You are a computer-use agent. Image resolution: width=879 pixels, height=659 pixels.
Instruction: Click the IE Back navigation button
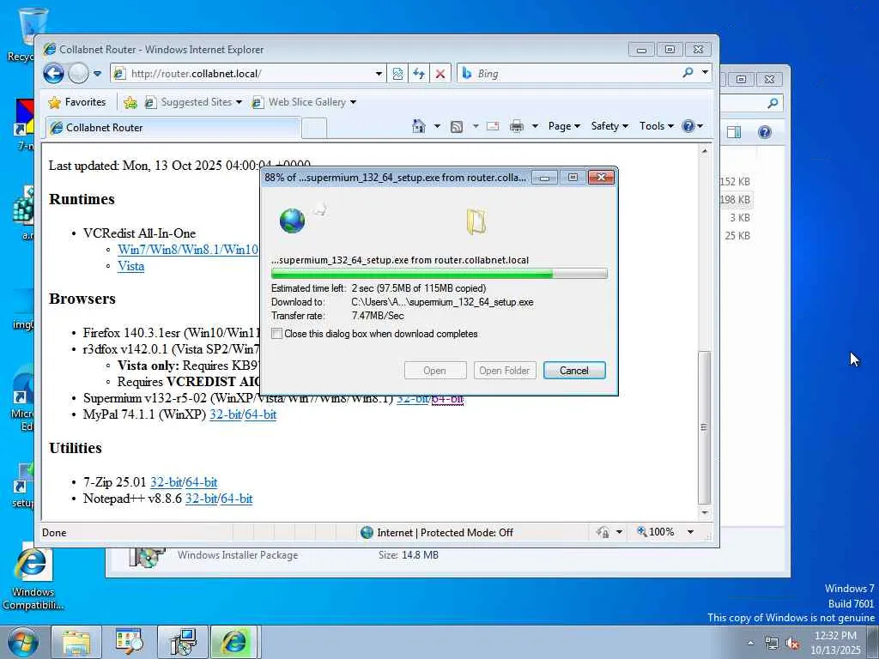pos(53,73)
